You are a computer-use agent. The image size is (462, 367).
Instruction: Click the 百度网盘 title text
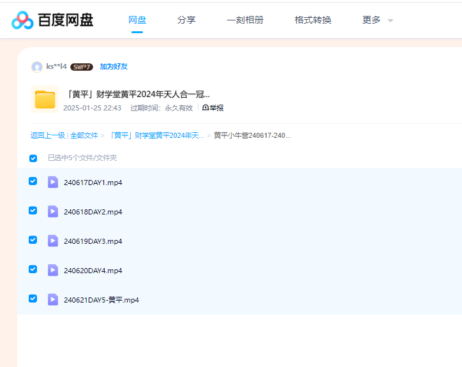point(66,20)
